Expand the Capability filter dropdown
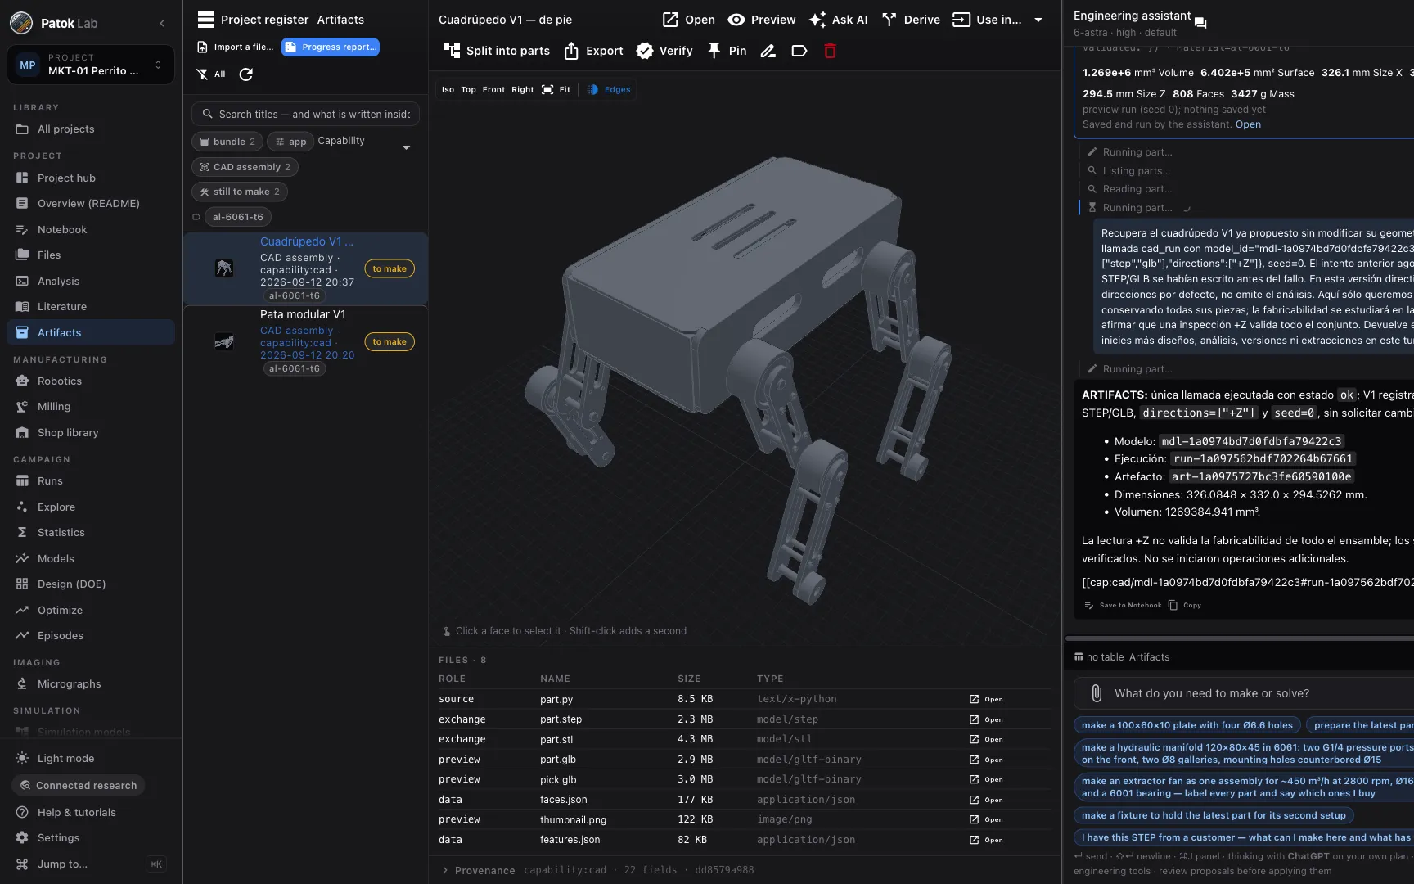Viewport: 1414px width, 884px height. (407, 147)
